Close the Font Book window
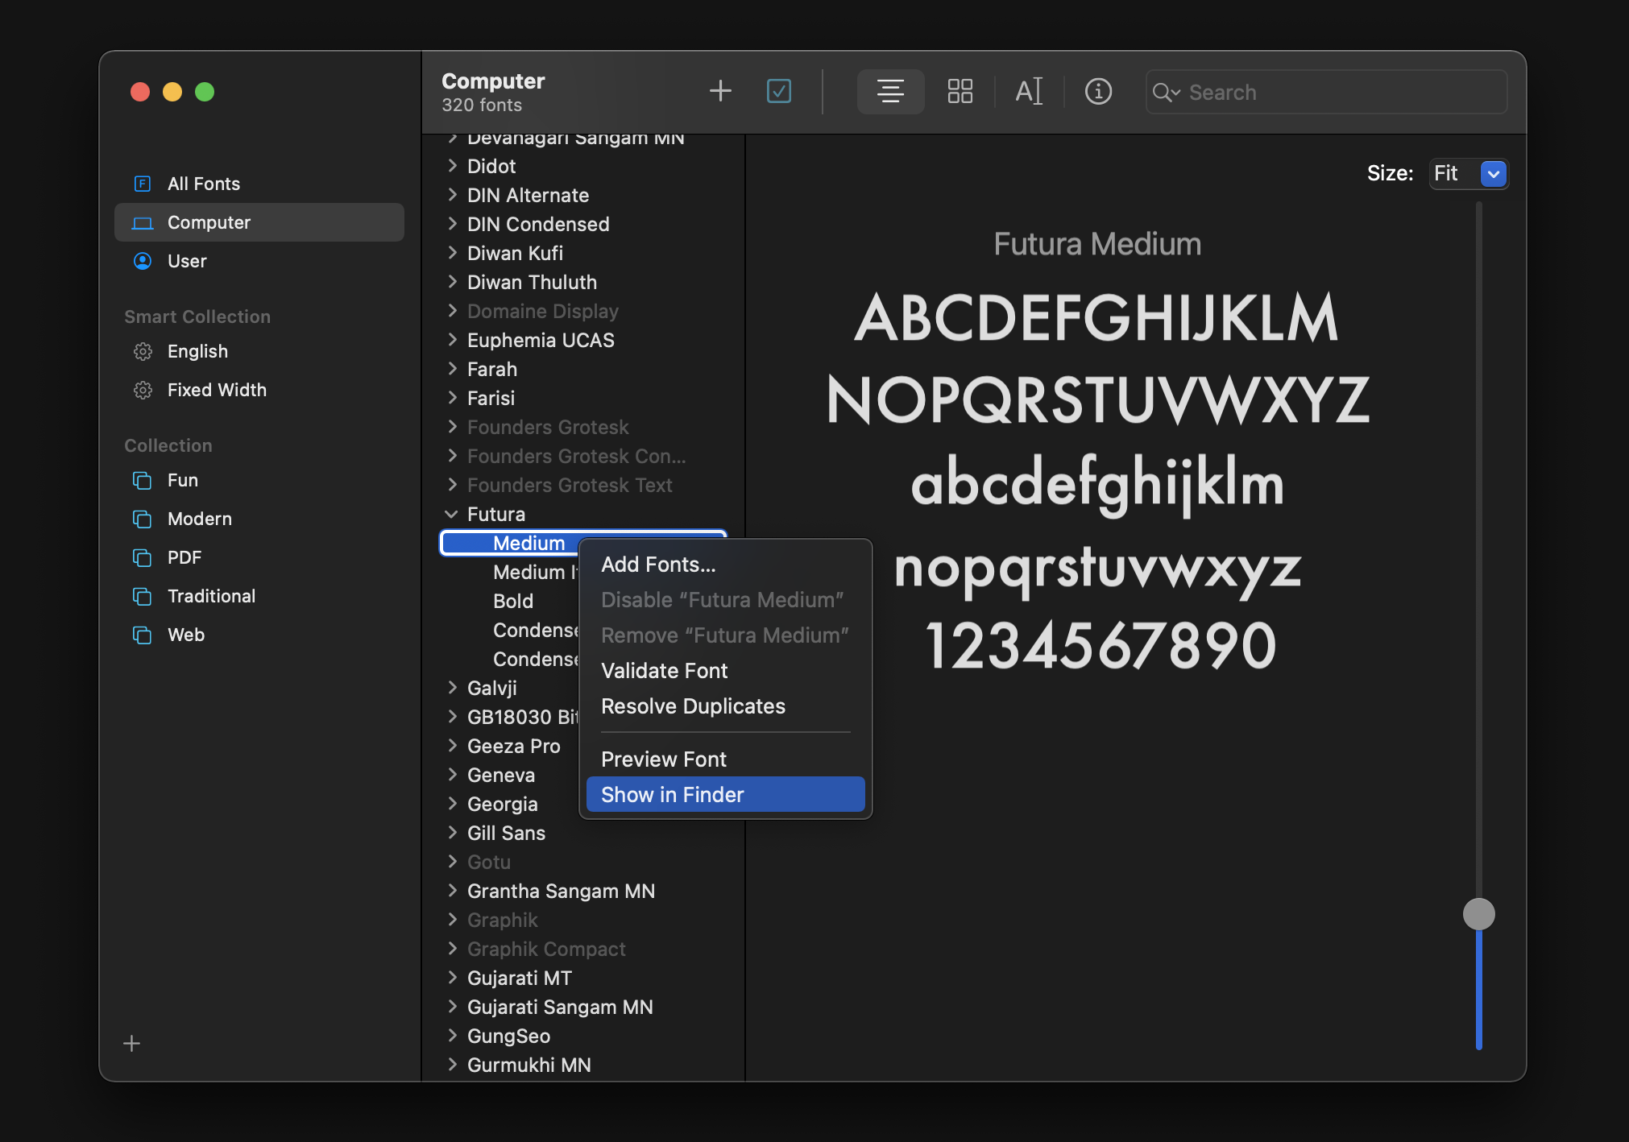 point(140,92)
